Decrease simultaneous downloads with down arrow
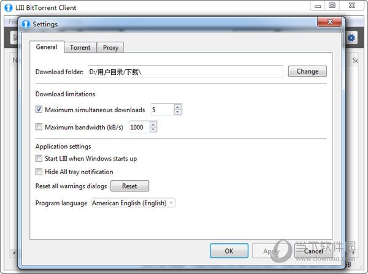368x274 pixels. point(178,112)
